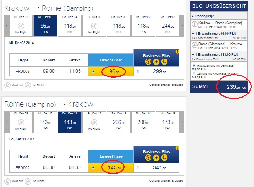Click the next-week arrow for Rome → Krakow dates
The width and height of the screenshot is (254, 187).
(182, 122)
